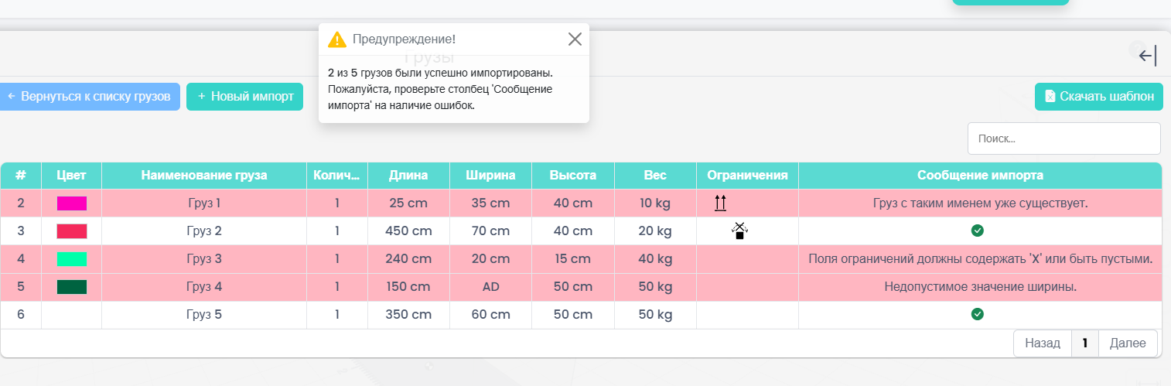Click the Скачать шаблон button
The height and width of the screenshot is (386, 1171).
1098,97
